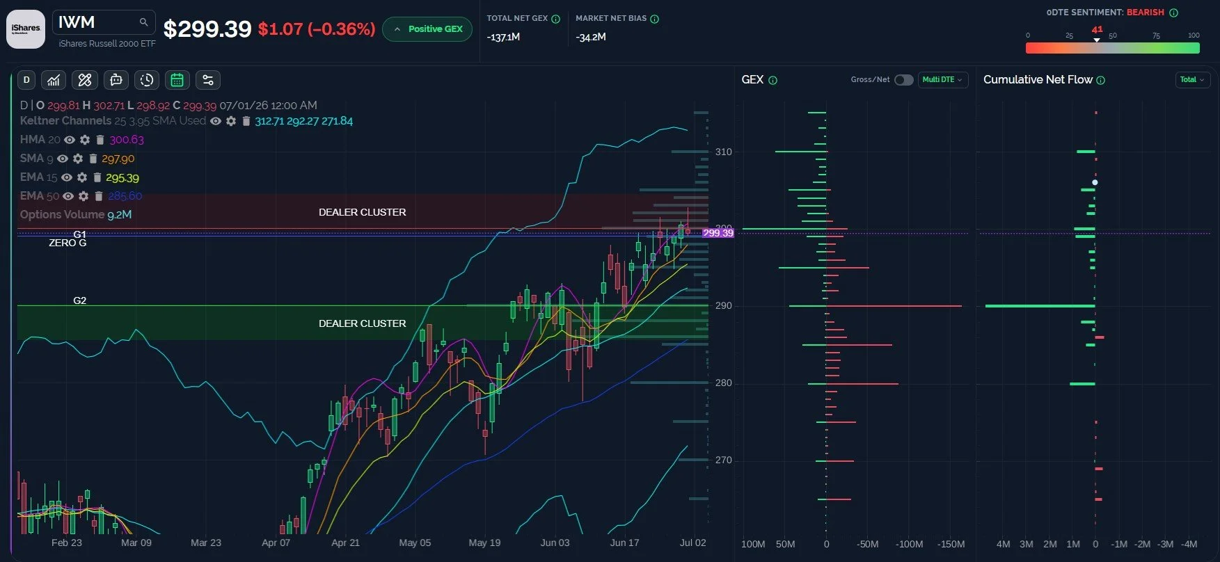Open the history clock icon

point(147,80)
